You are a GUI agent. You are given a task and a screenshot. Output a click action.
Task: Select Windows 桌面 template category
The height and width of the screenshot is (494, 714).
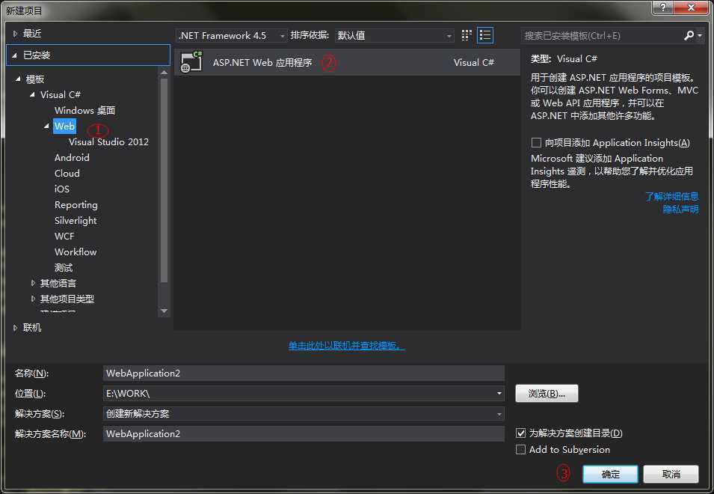tap(84, 110)
